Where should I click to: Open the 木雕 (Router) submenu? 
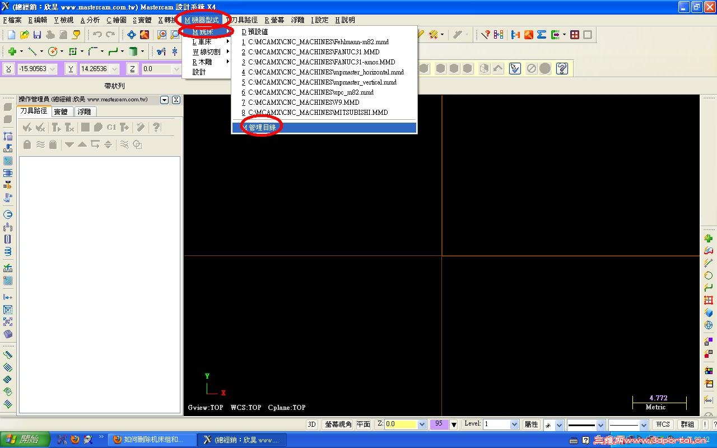[207, 62]
